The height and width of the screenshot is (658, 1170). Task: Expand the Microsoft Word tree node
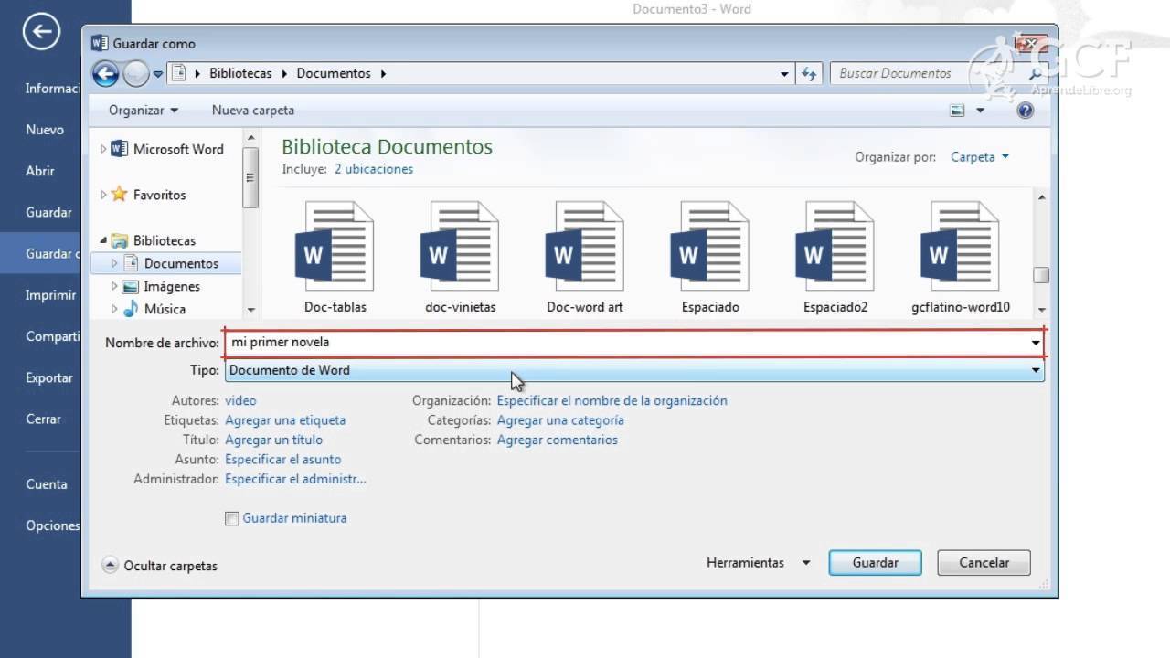coord(103,149)
